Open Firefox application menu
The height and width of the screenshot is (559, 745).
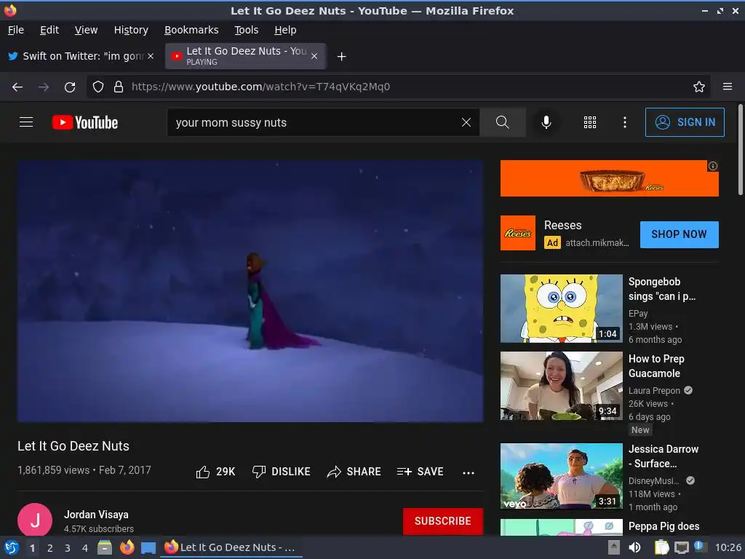point(728,87)
